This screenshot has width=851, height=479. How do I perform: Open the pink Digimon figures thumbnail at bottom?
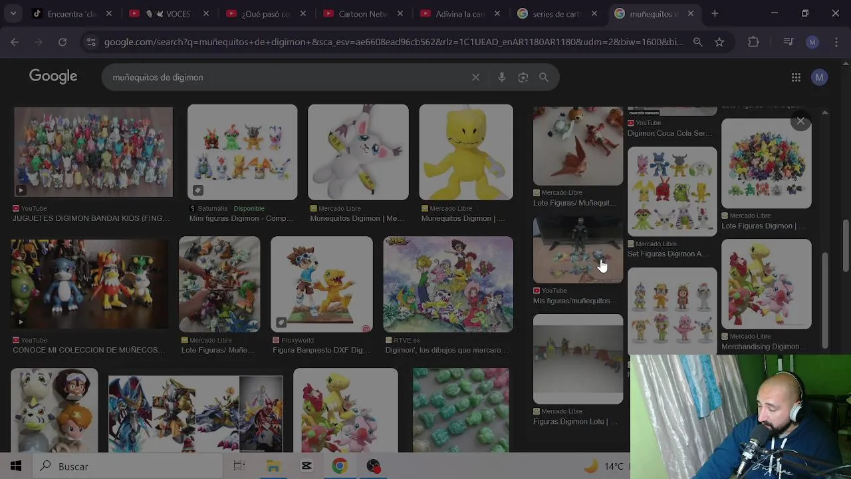(346, 410)
